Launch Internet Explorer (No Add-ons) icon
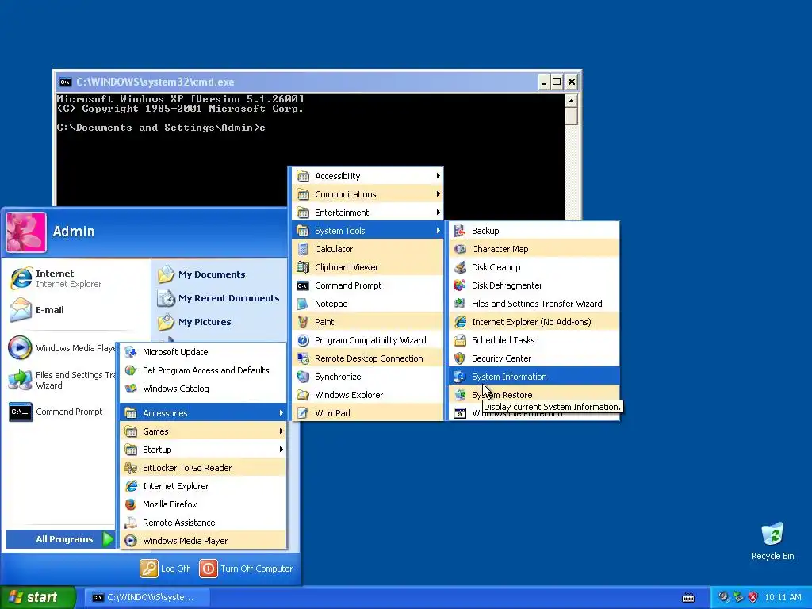The height and width of the screenshot is (609, 812). click(460, 322)
